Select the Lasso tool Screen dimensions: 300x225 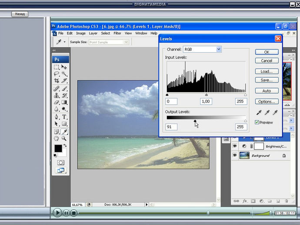(57, 74)
